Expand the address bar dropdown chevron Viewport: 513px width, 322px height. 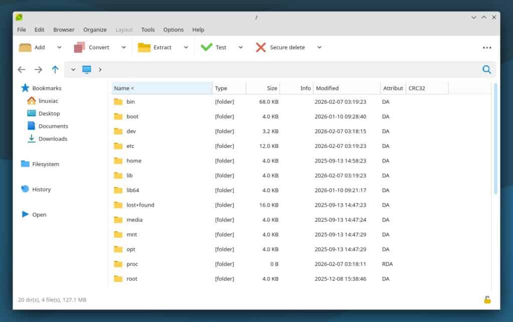pos(73,70)
